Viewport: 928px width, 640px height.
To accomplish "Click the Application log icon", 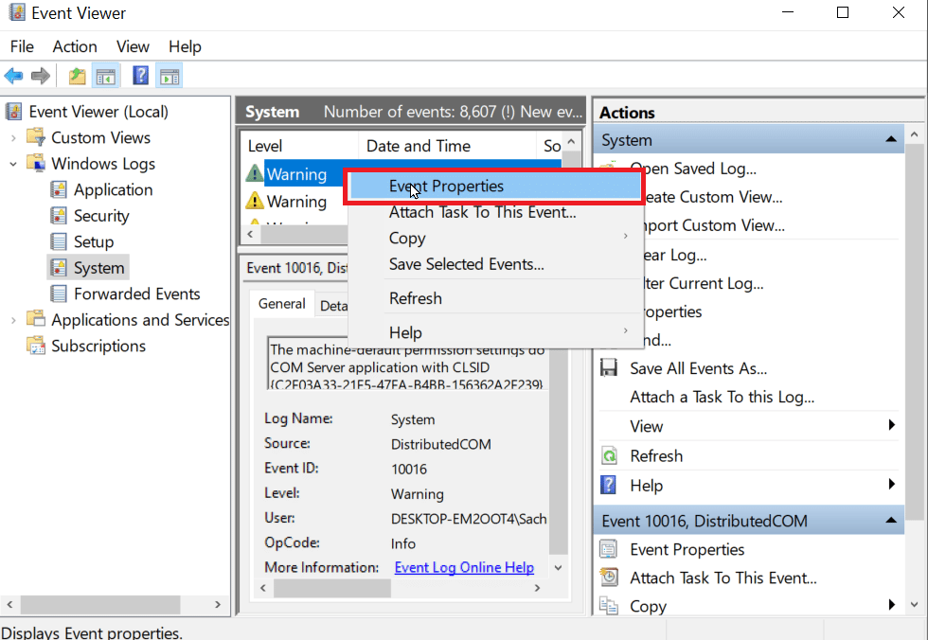I will pyautogui.click(x=59, y=189).
